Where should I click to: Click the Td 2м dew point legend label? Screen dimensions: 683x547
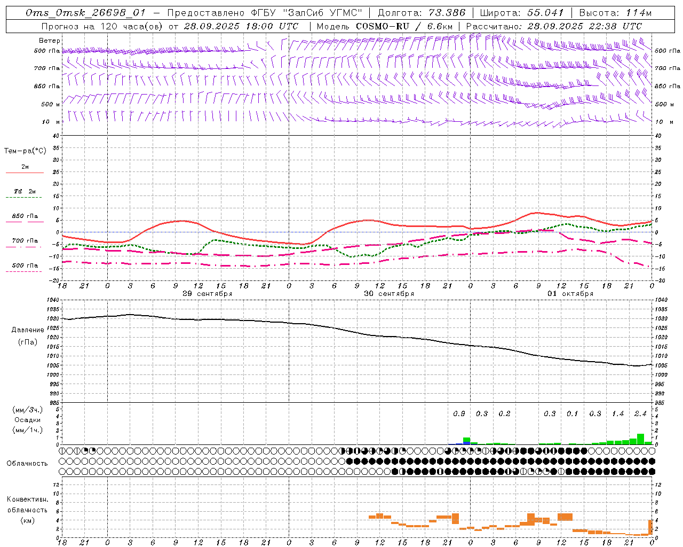click(x=25, y=191)
